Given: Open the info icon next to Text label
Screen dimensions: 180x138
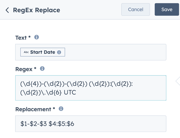Looking at the screenshot, I should [37, 37].
